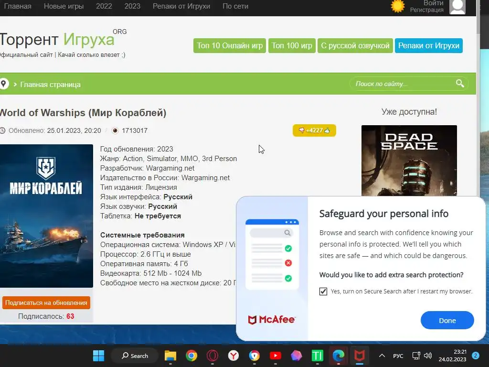Screen dimensions: 489x367
Task: Open the Dead Space poster
Action: (409, 161)
